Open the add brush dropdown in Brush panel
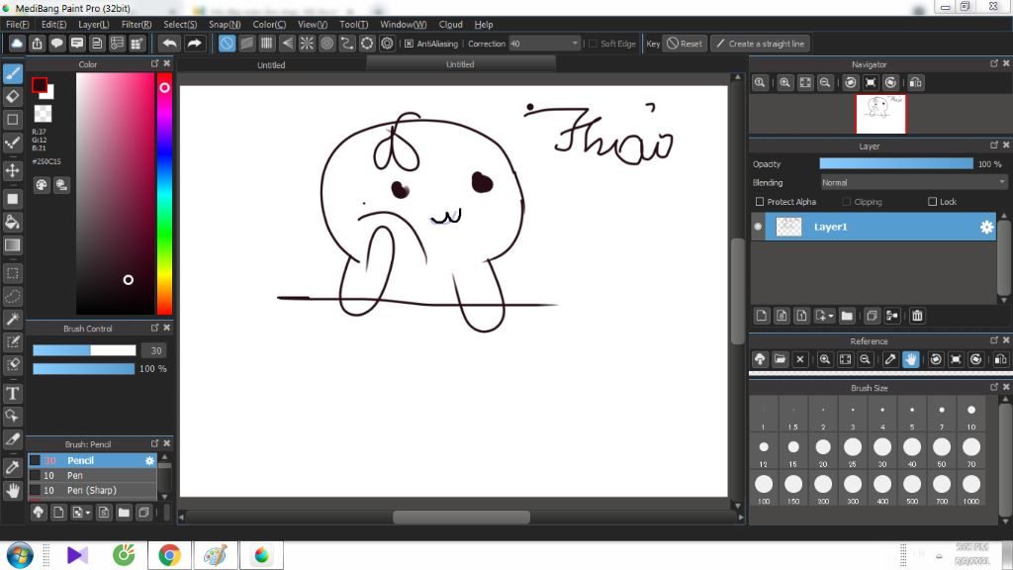The width and height of the screenshot is (1013, 570). tap(88, 514)
